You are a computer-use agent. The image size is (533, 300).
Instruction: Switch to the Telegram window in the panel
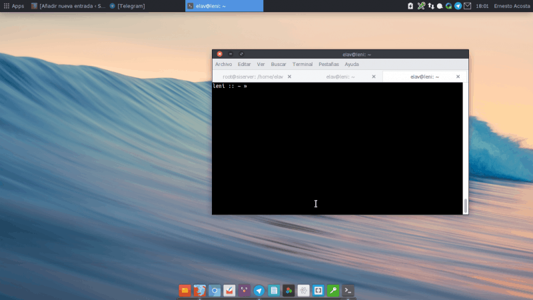tap(127, 6)
